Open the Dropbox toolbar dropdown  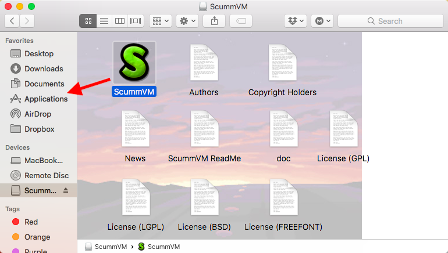click(x=297, y=21)
